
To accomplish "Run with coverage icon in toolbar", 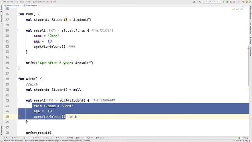I will click(230, 2).
